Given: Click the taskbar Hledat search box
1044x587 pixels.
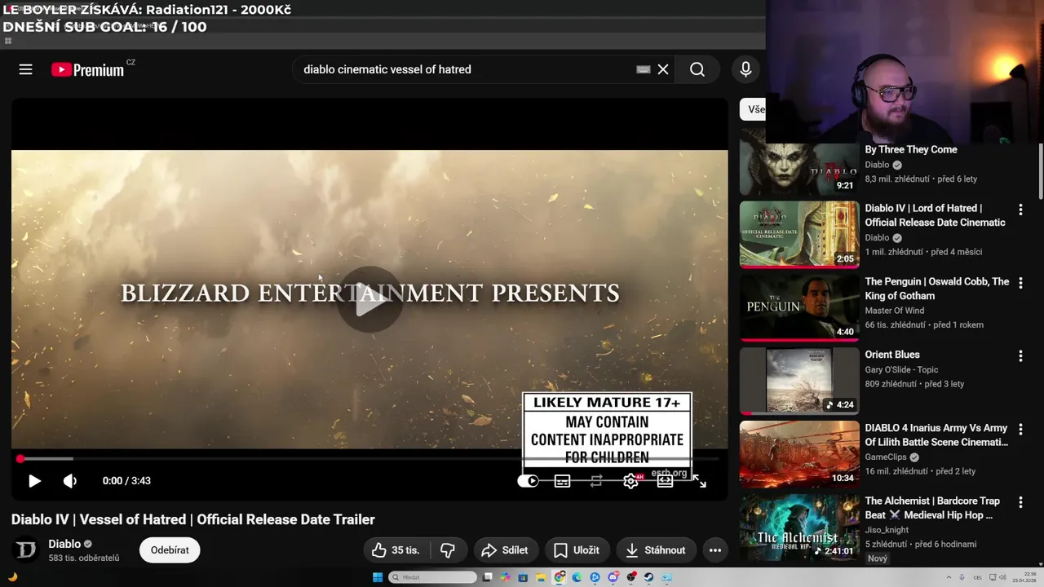Looking at the screenshot, I should tap(432, 577).
